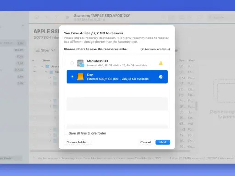Click the "in Finder" button at sidebar bottom
Image resolution: width=235 pixels, height=176 pixels.
click(x=11, y=158)
